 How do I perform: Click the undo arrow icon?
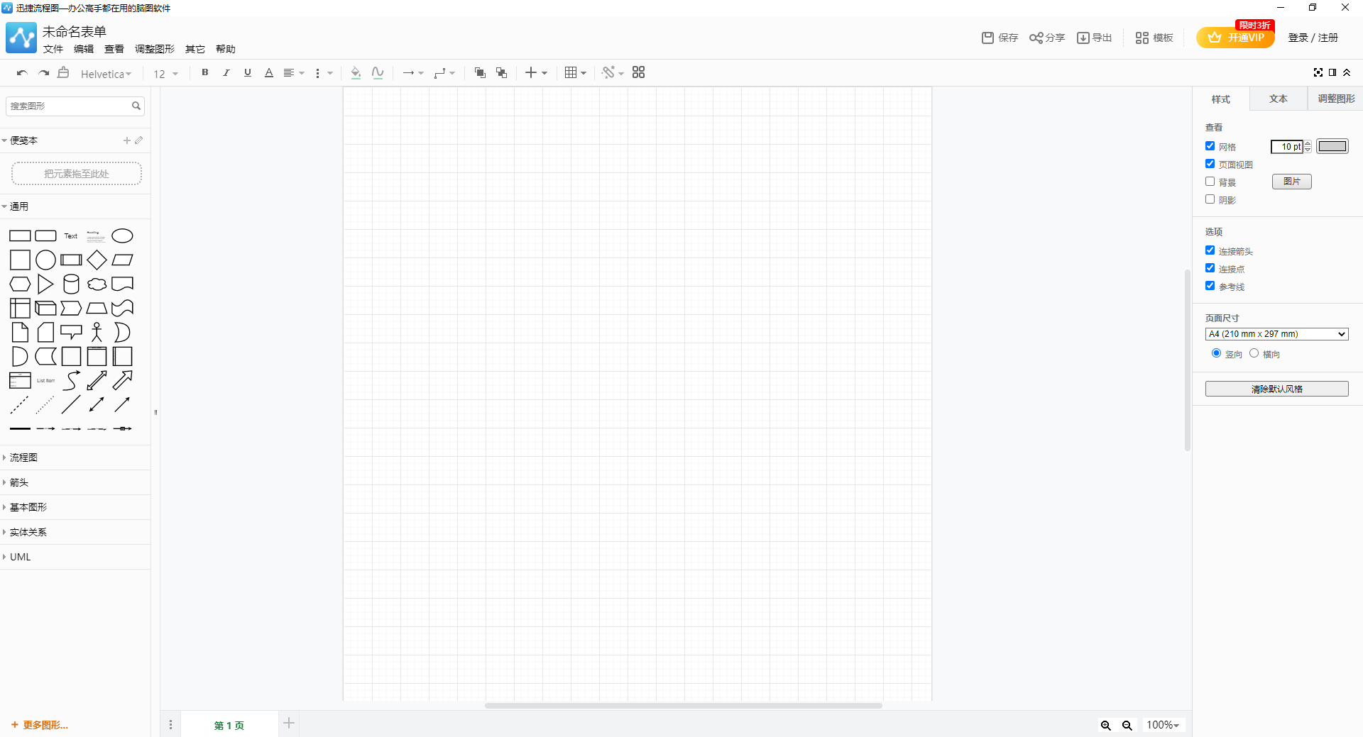point(22,73)
